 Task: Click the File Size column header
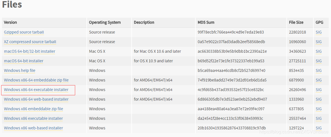click(296, 22)
